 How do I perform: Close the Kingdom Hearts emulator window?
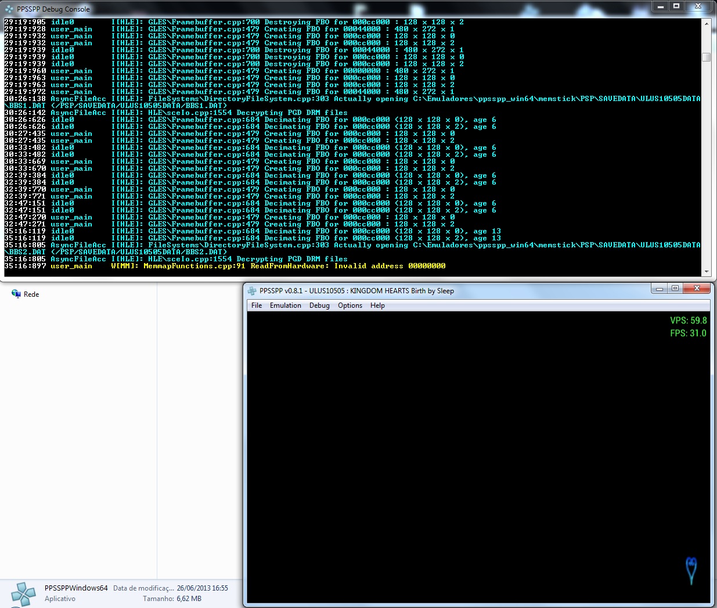pyautogui.click(x=697, y=289)
